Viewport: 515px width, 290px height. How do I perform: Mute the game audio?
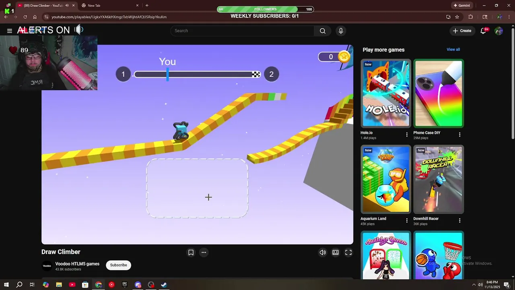(x=323, y=253)
